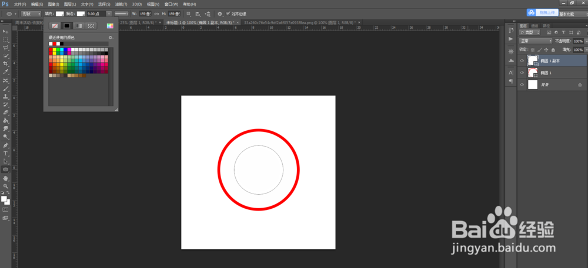Select the Brush tool
The image size is (588, 268).
[x=6, y=89]
